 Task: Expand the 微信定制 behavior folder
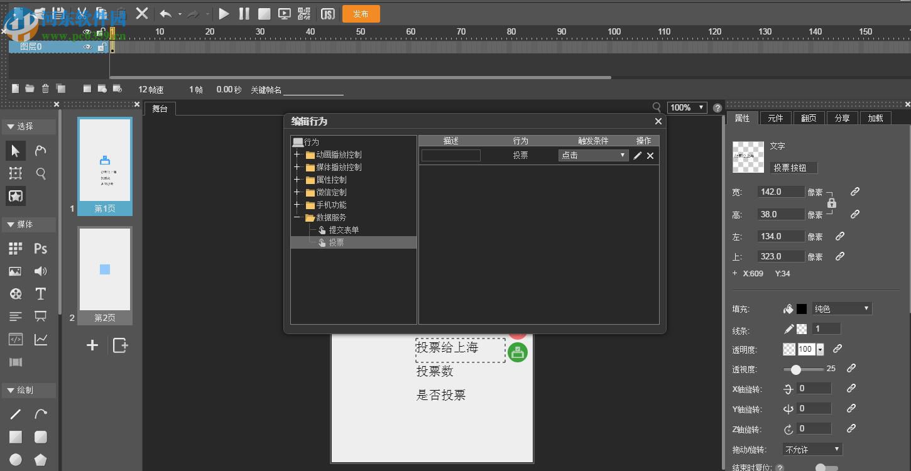click(x=298, y=192)
